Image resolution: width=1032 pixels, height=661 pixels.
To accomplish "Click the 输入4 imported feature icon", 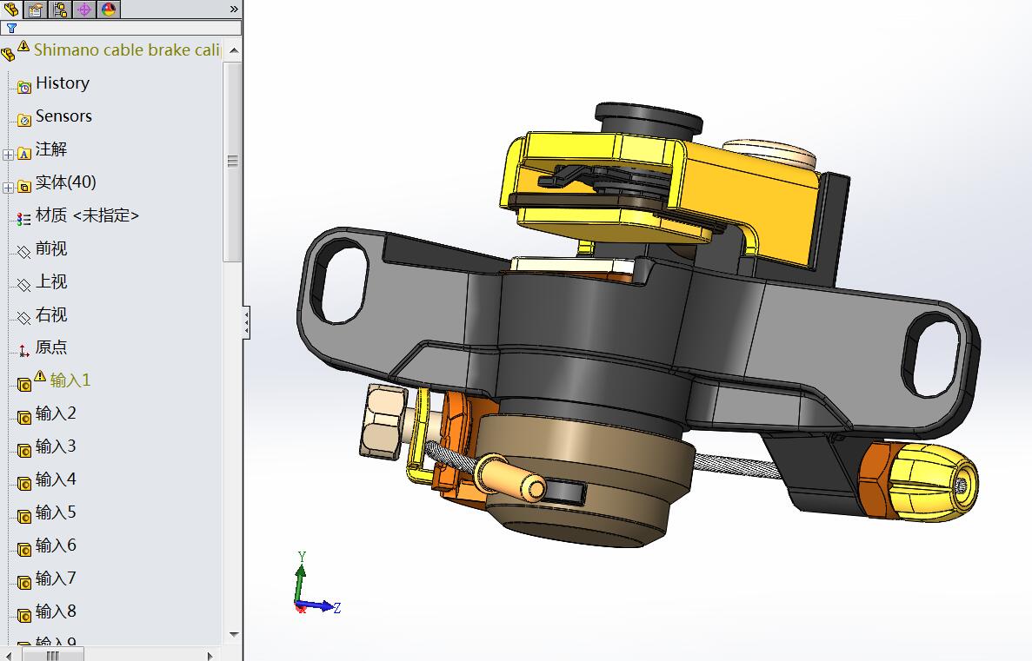I will (x=23, y=484).
